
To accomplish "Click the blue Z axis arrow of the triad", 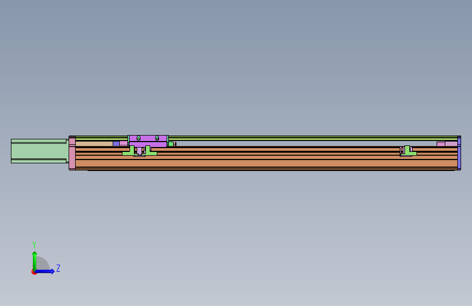I will (45, 271).
